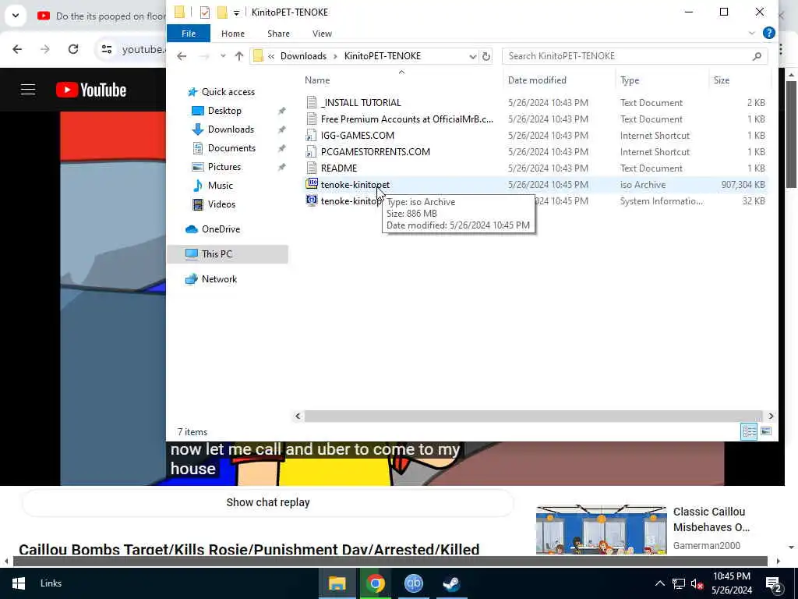Switch to Details view layout icon
The image size is (798, 599).
point(749,432)
